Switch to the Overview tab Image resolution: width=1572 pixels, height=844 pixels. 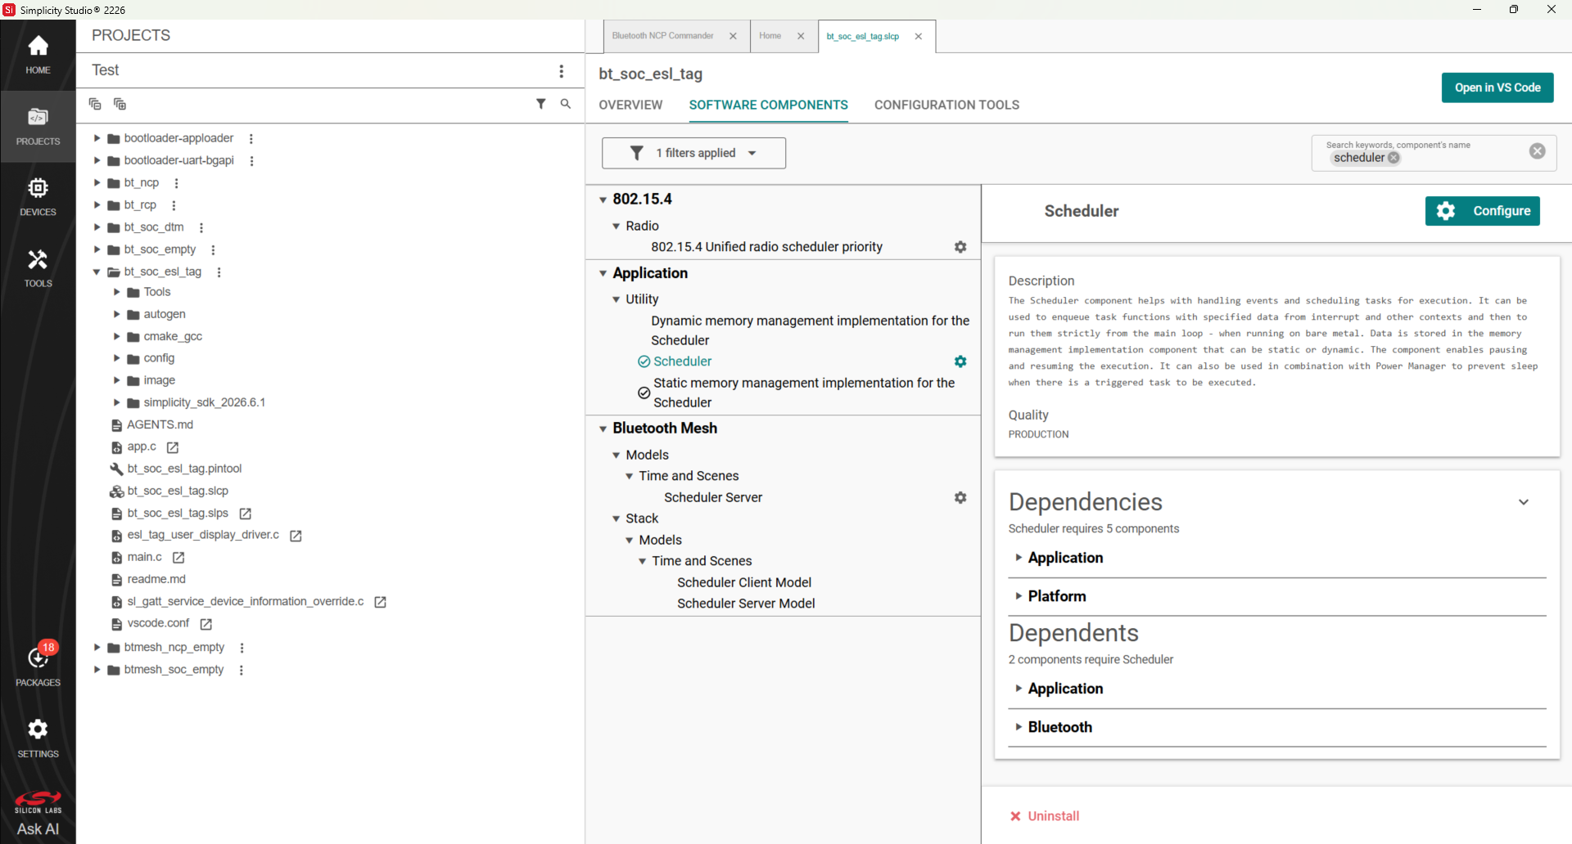(x=630, y=105)
